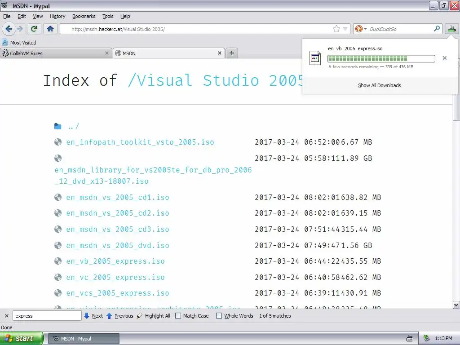Toggle the Downloads toolbar button
Screen dimensions: 460x345
[452, 29]
